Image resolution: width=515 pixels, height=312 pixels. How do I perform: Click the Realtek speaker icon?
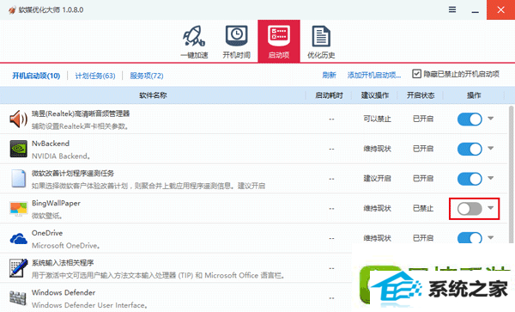tap(18, 119)
